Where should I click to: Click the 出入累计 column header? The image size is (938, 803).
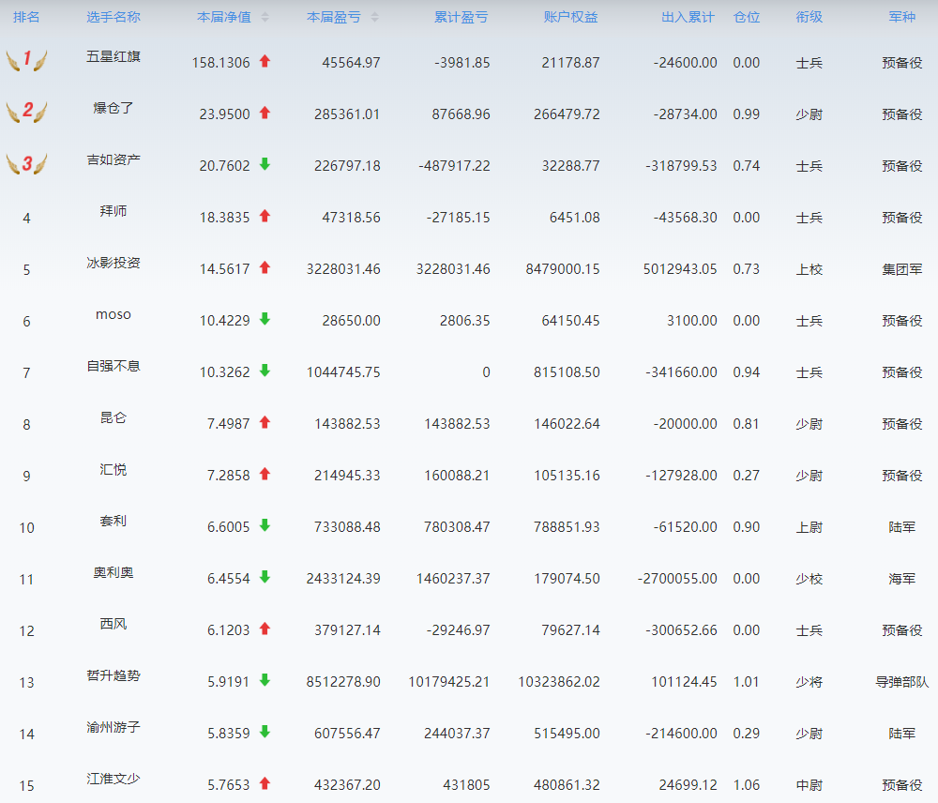(688, 17)
